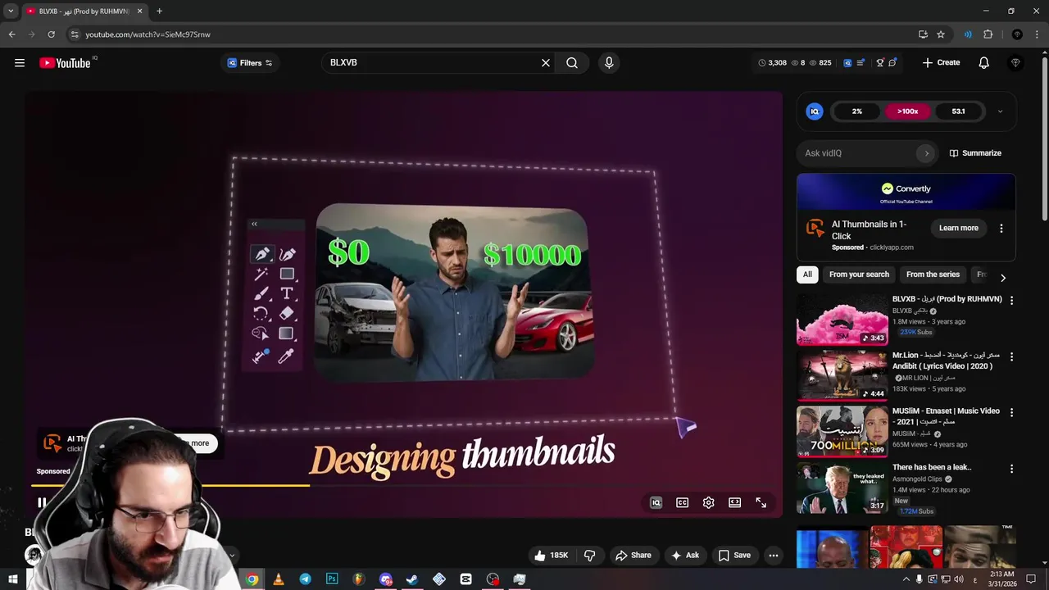
Task: Open menu for Mr.Lion video
Action: click(x=1011, y=357)
